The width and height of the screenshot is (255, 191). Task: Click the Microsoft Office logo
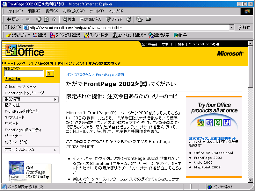pyautogui.click(x=25, y=50)
